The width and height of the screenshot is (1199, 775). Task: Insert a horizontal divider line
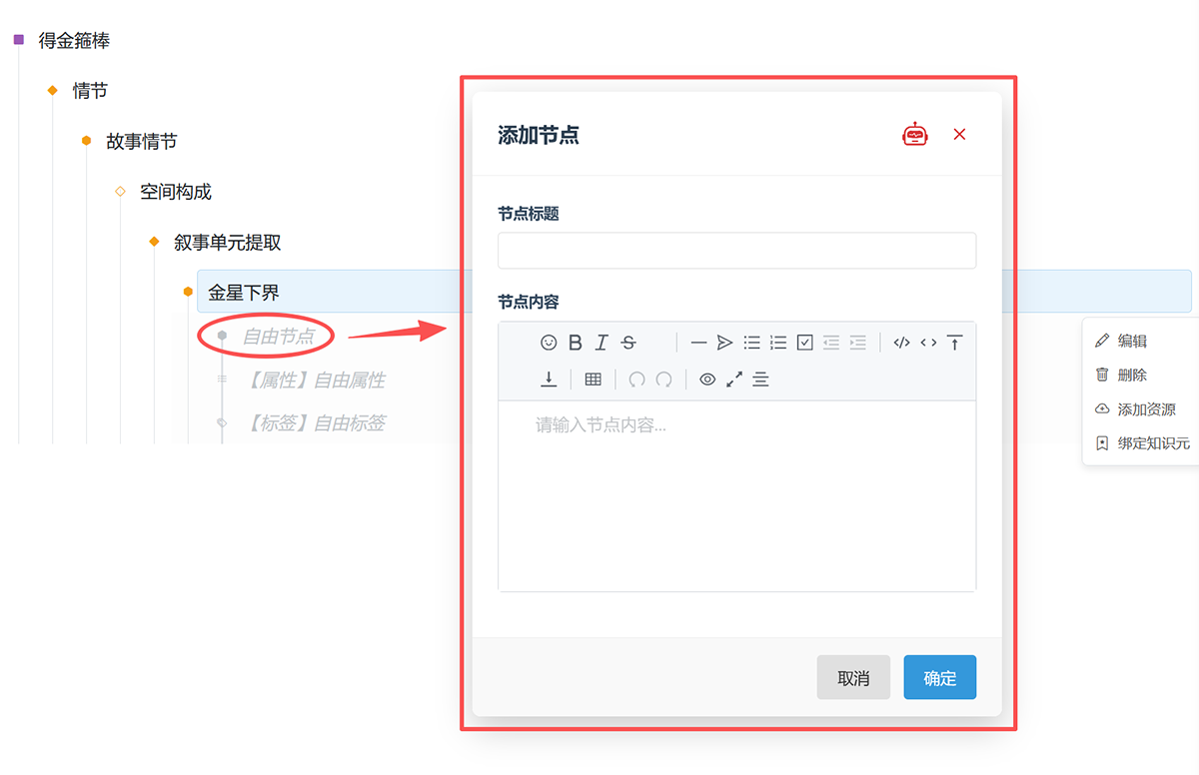pyautogui.click(x=698, y=343)
